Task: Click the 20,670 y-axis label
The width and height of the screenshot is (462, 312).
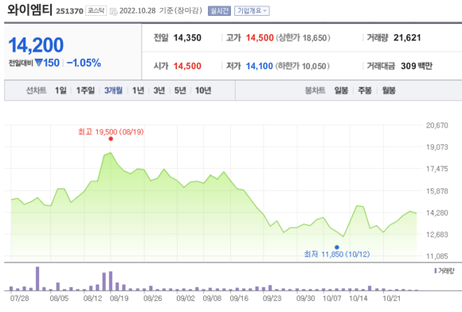Action: point(437,126)
